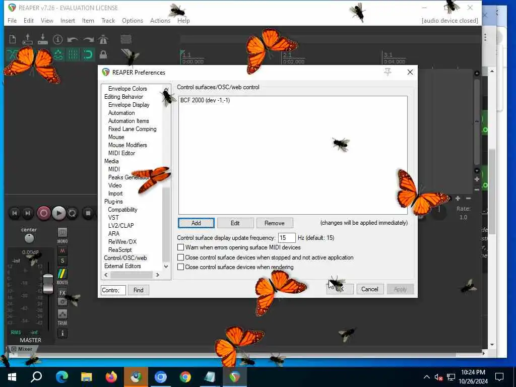
Task: Click the master pan center knob
Action: 29,238
